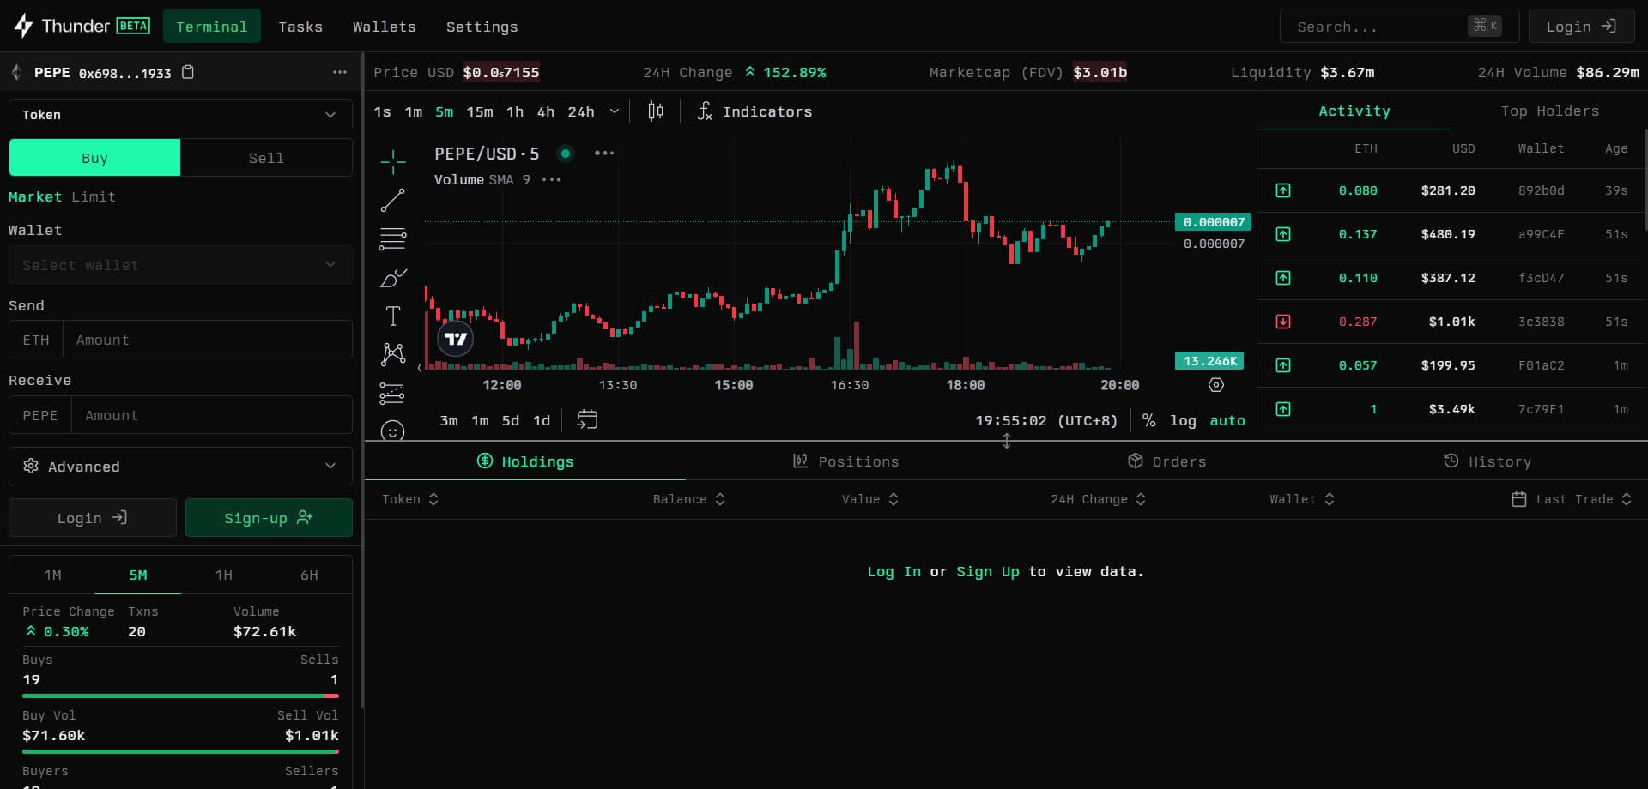
Task: Select the 1H stats tab
Action: 224,575
